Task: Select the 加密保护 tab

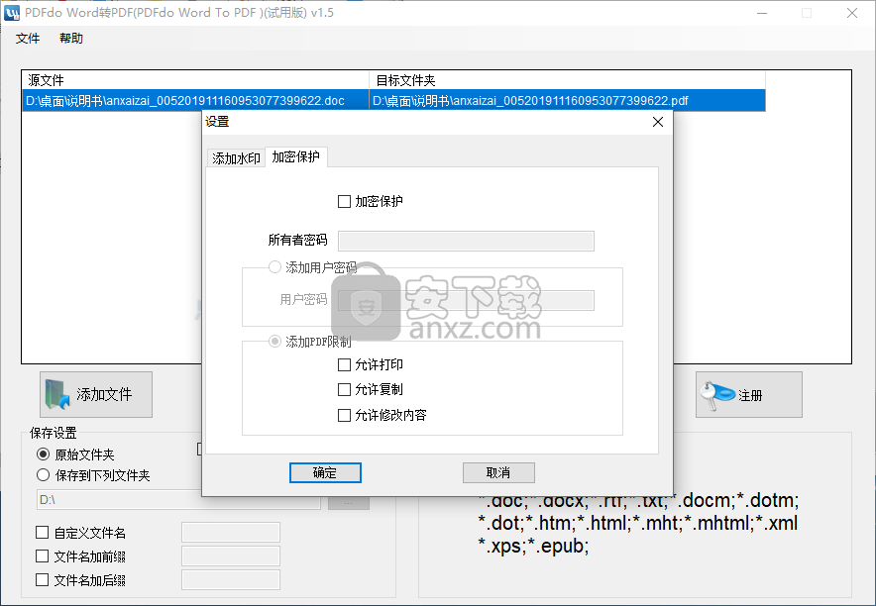Action: click(x=295, y=156)
